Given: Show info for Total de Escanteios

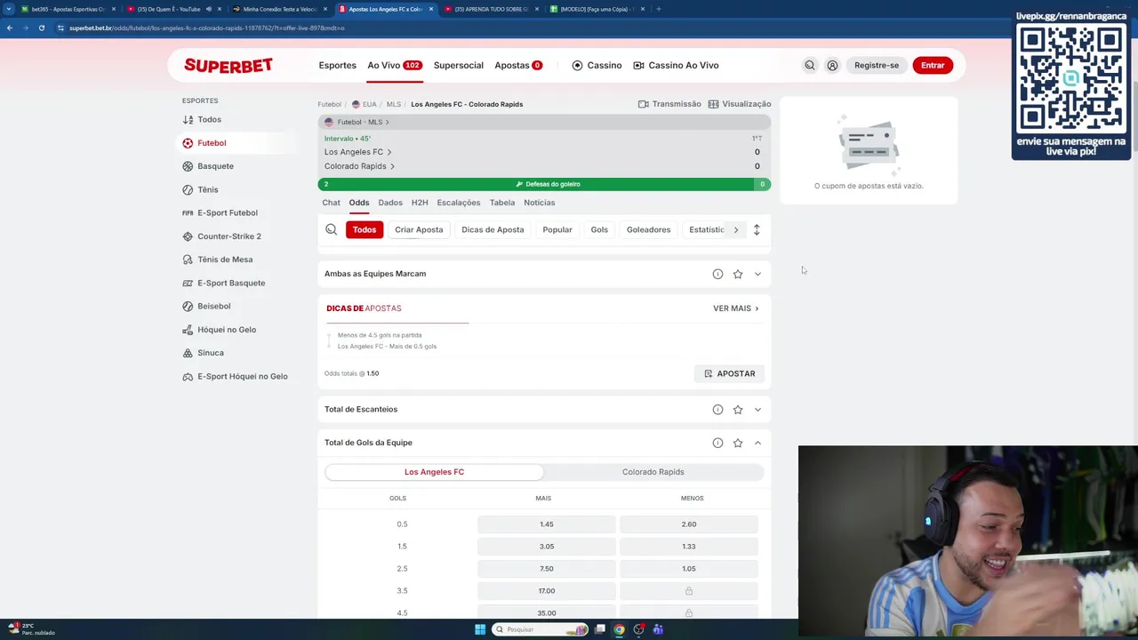Looking at the screenshot, I should (x=717, y=410).
